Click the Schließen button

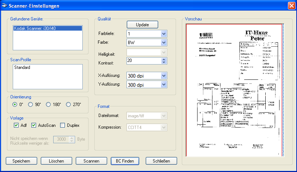pyautogui.click(x=161, y=161)
